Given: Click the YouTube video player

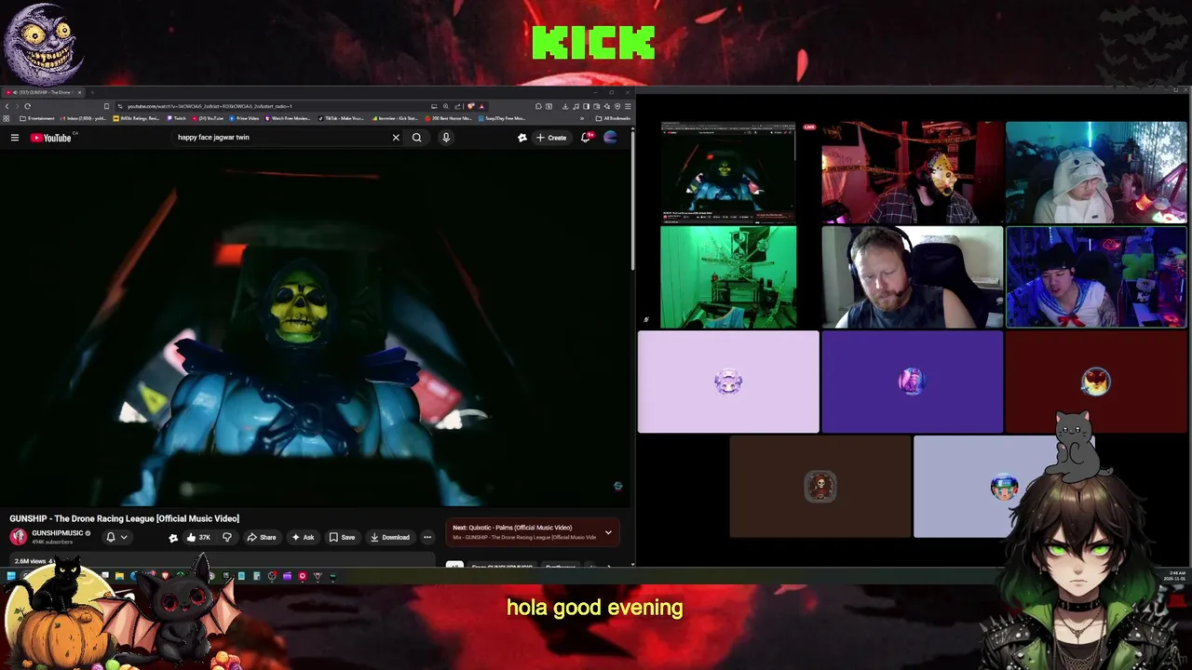Looking at the screenshot, I should point(316,328).
